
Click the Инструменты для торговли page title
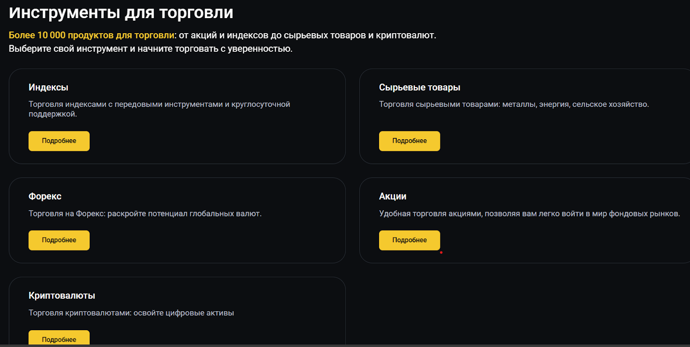point(121,13)
